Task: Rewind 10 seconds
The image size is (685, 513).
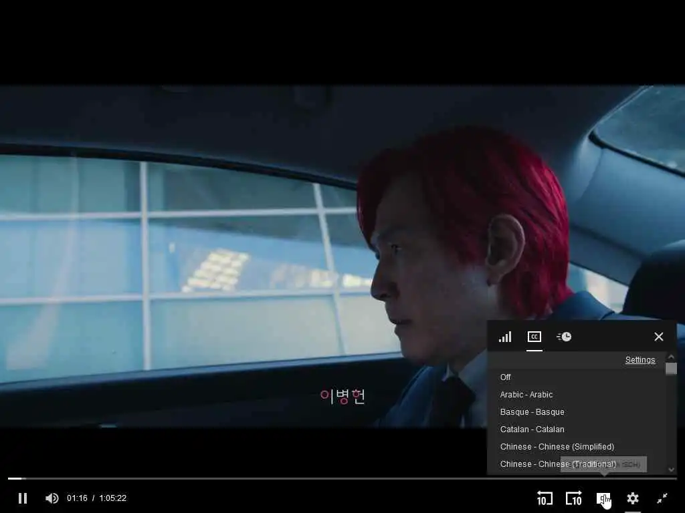Action: (545, 498)
